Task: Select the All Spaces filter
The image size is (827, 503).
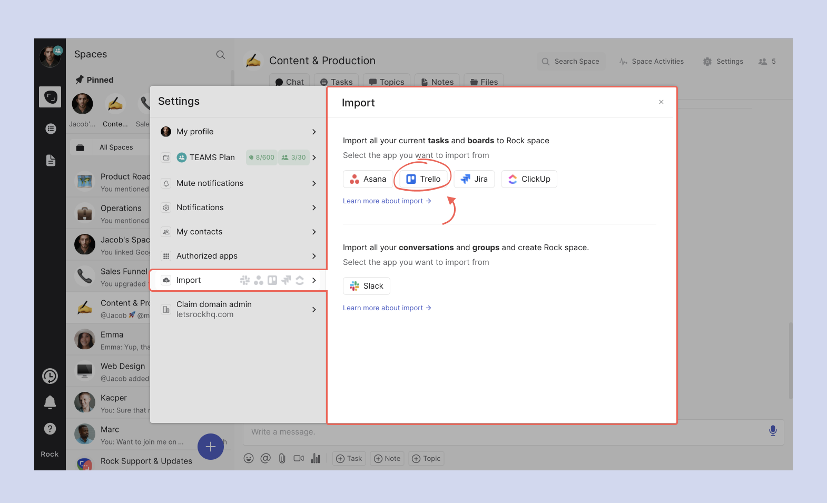Action: pyautogui.click(x=116, y=147)
